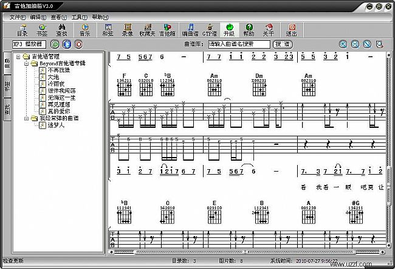Click the green 升级 upgrade icon
Viewport: 395px width, 269px height.
(x=229, y=30)
